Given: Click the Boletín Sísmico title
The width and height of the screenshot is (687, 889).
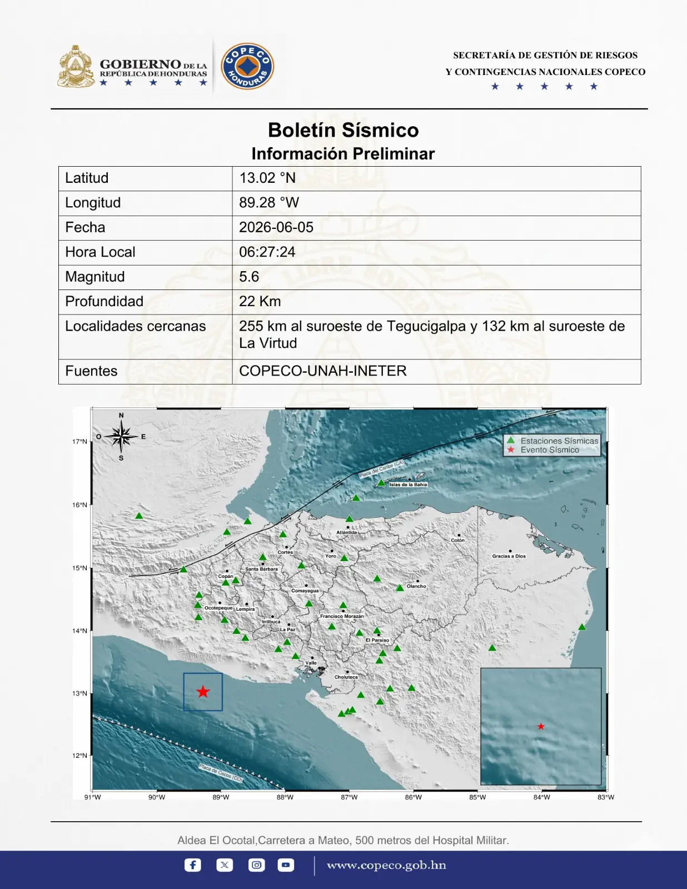Looking at the screenshot, I should [343, 130].
